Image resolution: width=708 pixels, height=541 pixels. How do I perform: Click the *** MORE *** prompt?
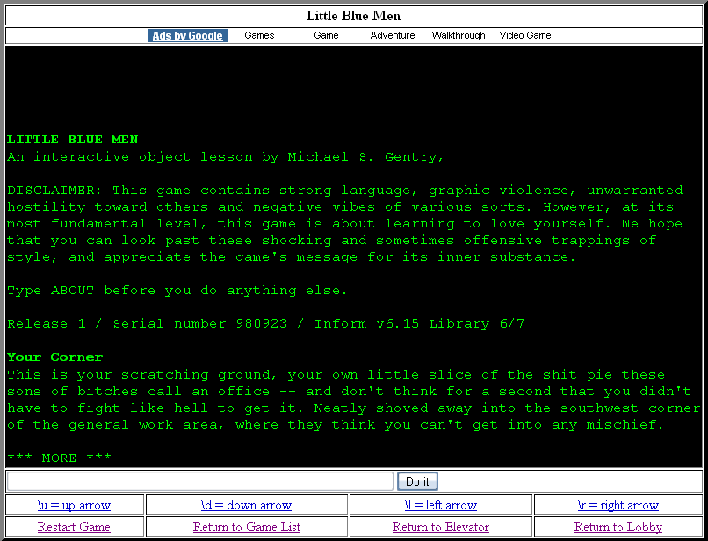click(59, 458)
